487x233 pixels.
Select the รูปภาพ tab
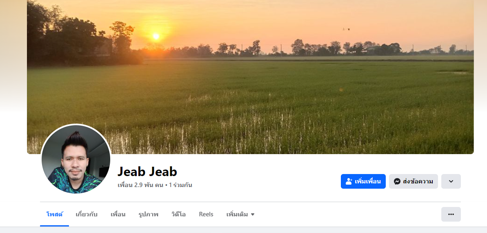tap(149, 214)
